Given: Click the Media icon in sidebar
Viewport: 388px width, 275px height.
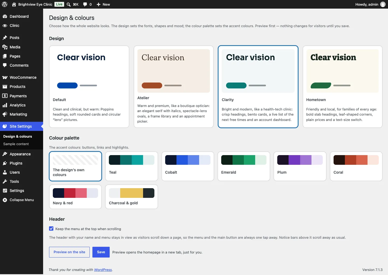Looking at the screenshot, I should [5, 47].
